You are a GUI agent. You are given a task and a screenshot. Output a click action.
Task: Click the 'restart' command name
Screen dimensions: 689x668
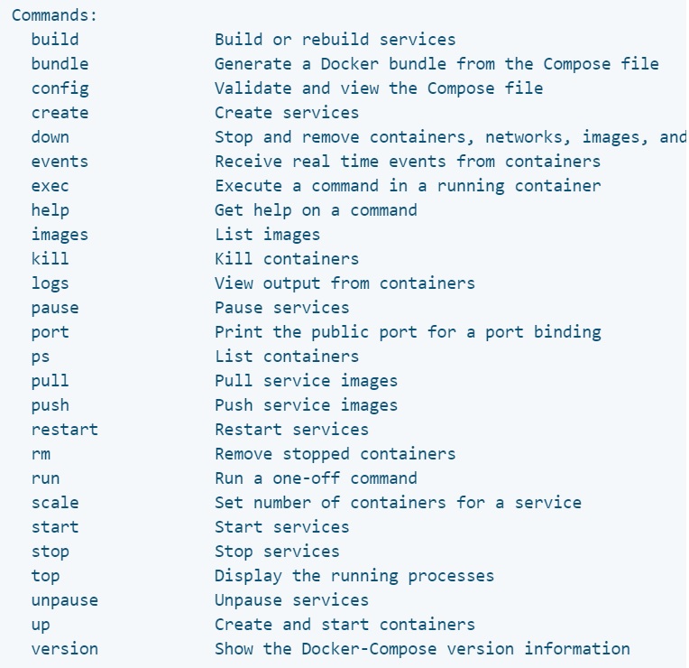tap(65, 430)
